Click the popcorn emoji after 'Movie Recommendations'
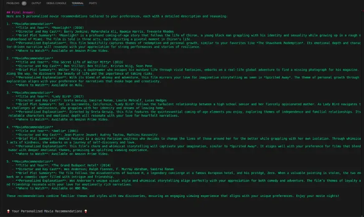Image resolution: width=364 pixels, height=217 pixels. coord(86,211)
